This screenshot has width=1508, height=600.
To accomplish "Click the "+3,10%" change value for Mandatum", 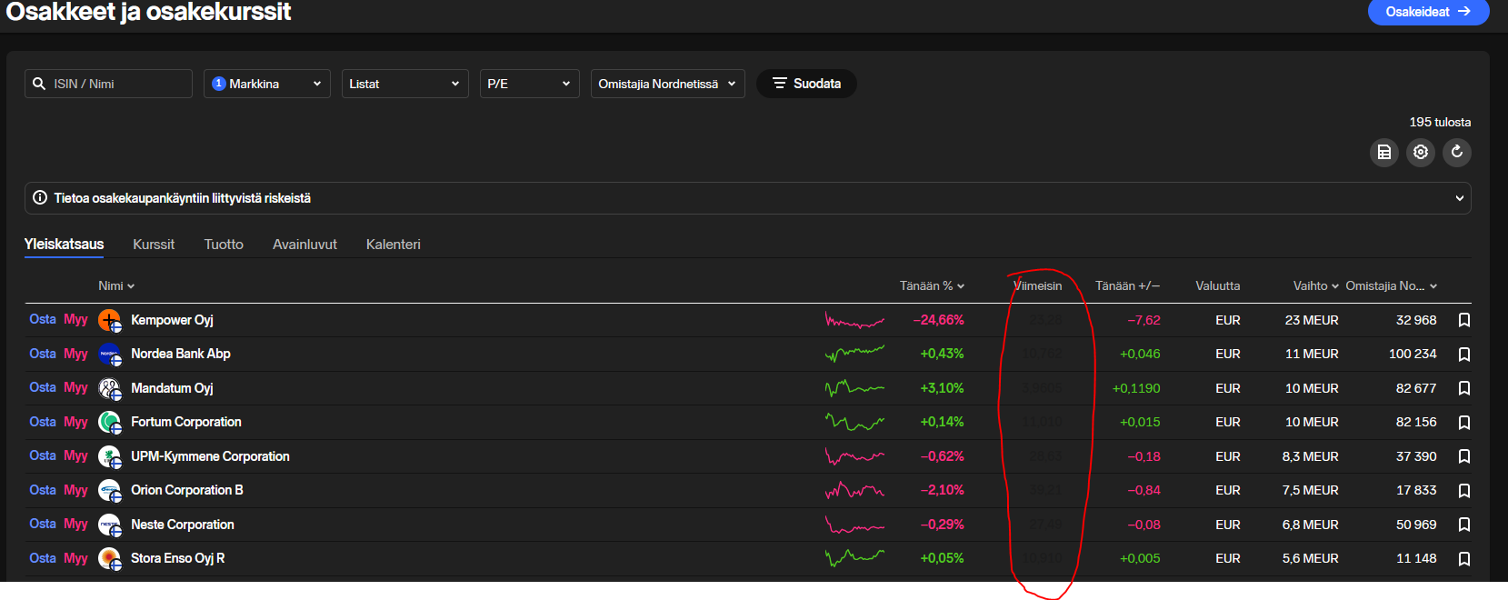I will pyautogui.click(x=942, y=388).
